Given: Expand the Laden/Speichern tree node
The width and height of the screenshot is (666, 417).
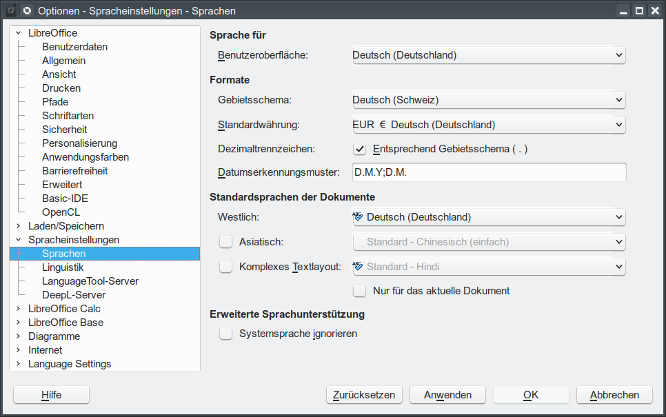Looking at the screenshot, I should (x=18, y=226).
